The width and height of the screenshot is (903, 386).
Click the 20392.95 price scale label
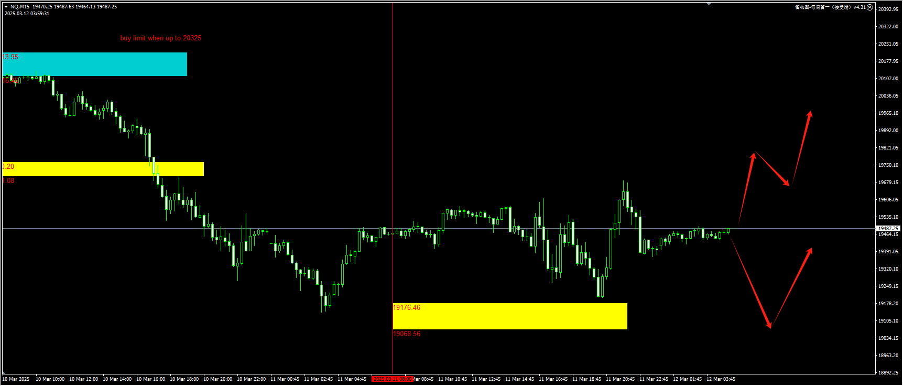[888, 9]
